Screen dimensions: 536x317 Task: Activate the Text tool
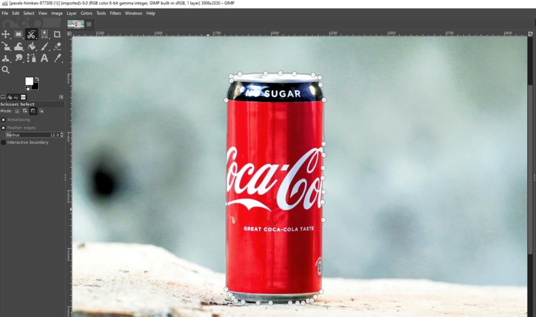pos(44,58)
